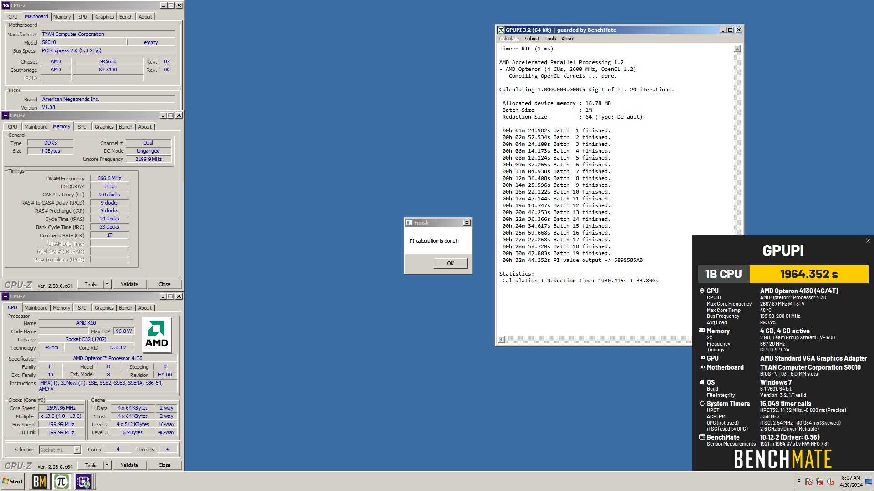Switch to CPU tab in top CPU-Z

coord(13,17)
